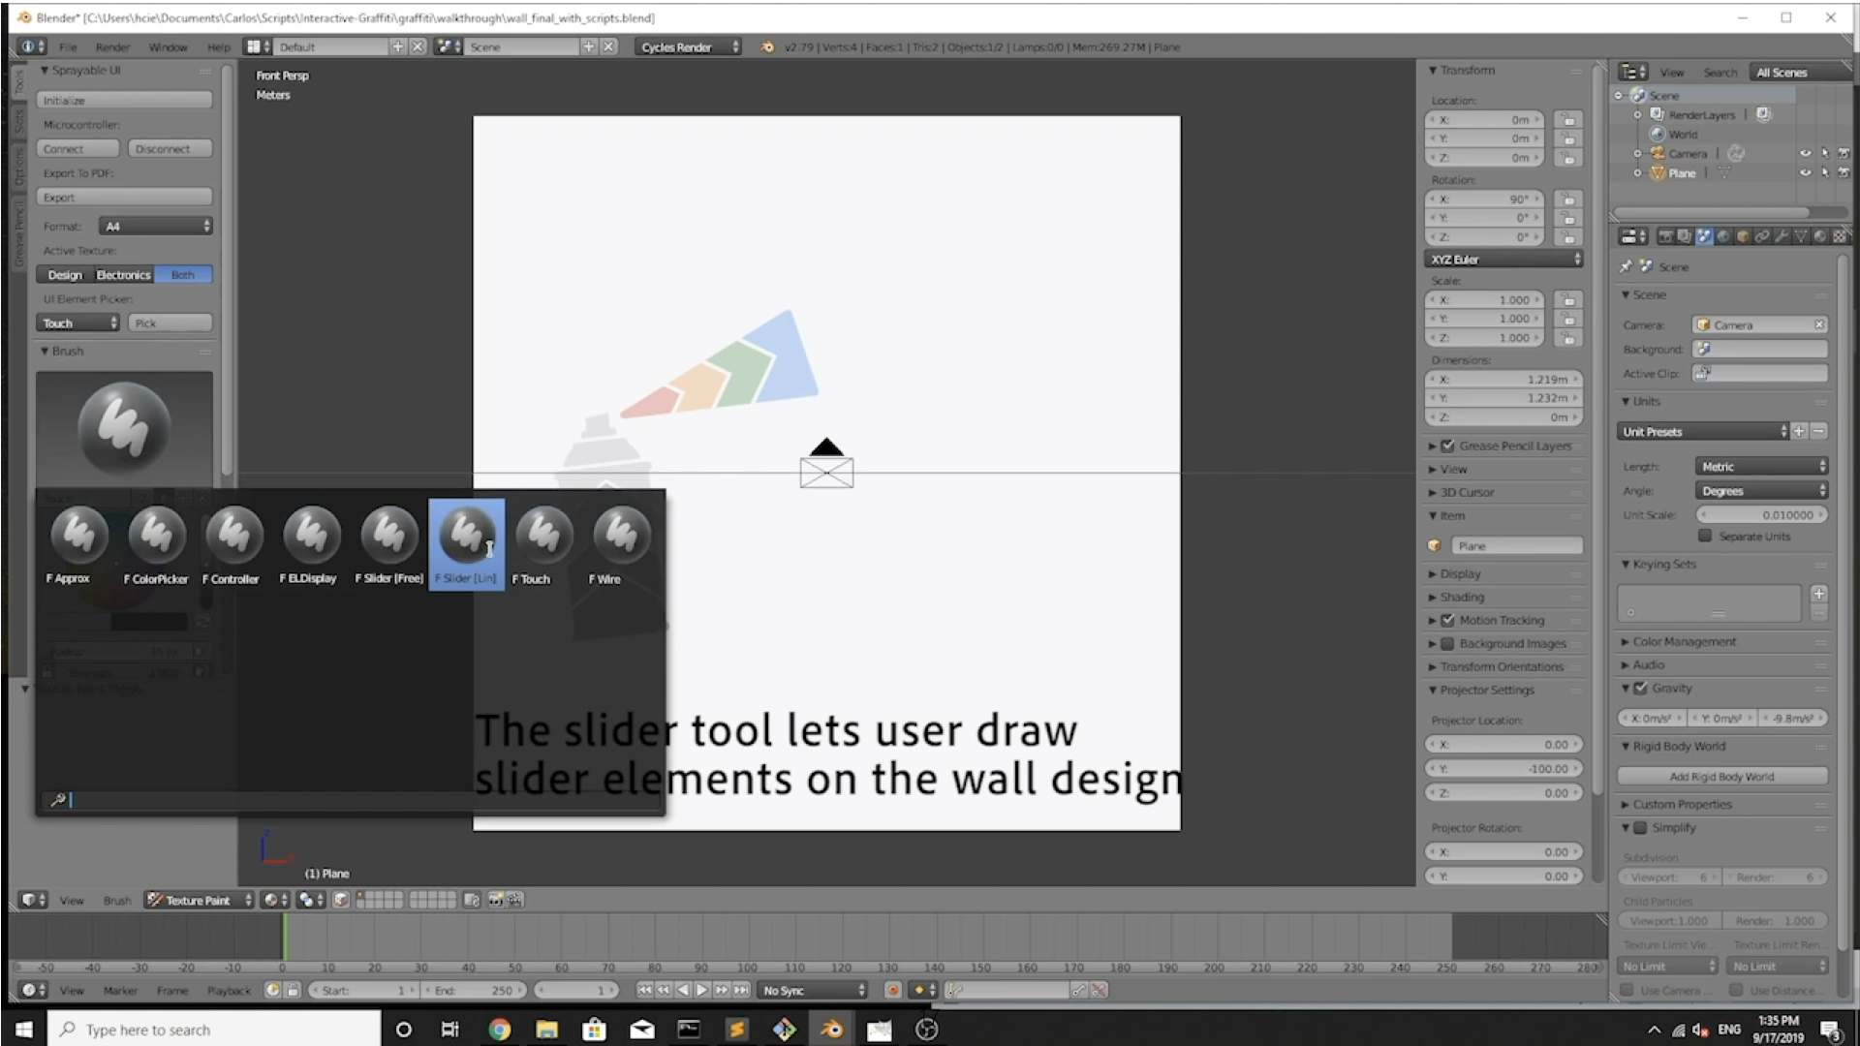
Task: Open the Texture Paint mode dropdown
Action: 200,900
